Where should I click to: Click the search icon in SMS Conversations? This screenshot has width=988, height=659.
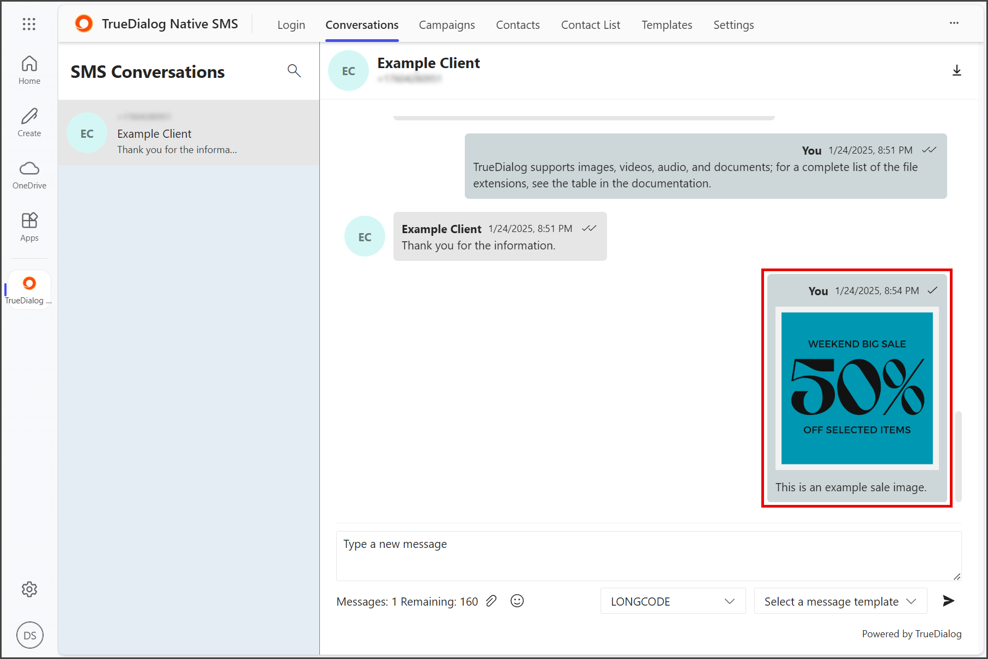(294, 71)
